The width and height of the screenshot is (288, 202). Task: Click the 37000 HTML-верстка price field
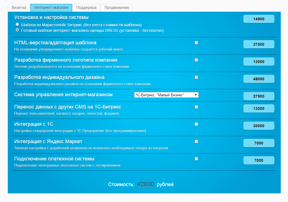[x=259, y=44]
